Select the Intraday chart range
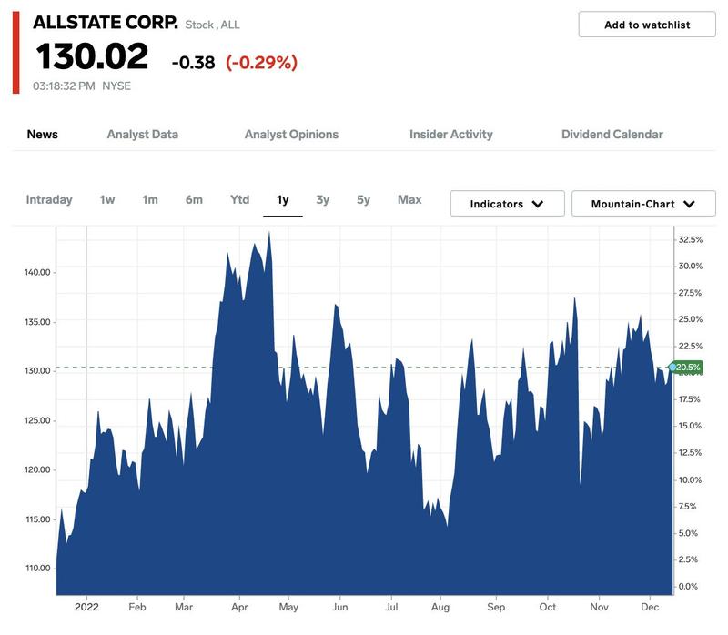 (x=49, y=199)
